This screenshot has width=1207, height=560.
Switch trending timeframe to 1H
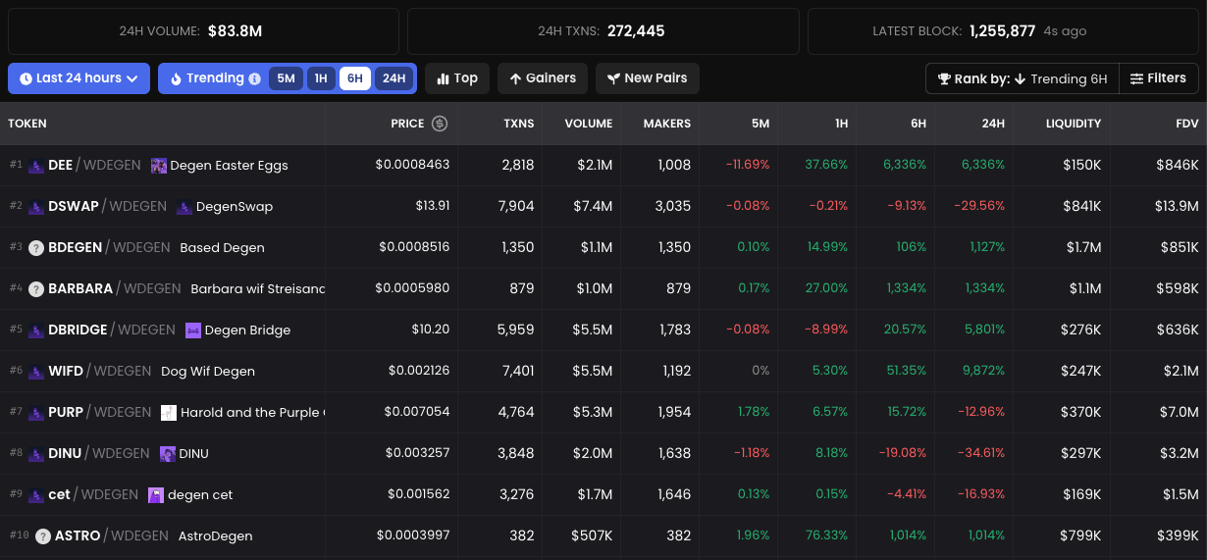tap(321, 78)
